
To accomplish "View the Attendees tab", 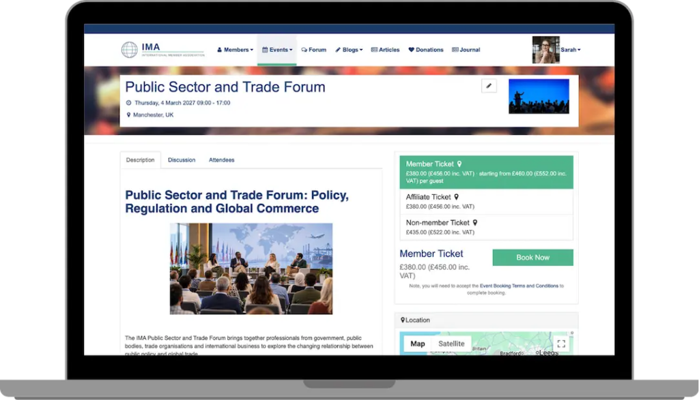I will click(x=222, y=159).
